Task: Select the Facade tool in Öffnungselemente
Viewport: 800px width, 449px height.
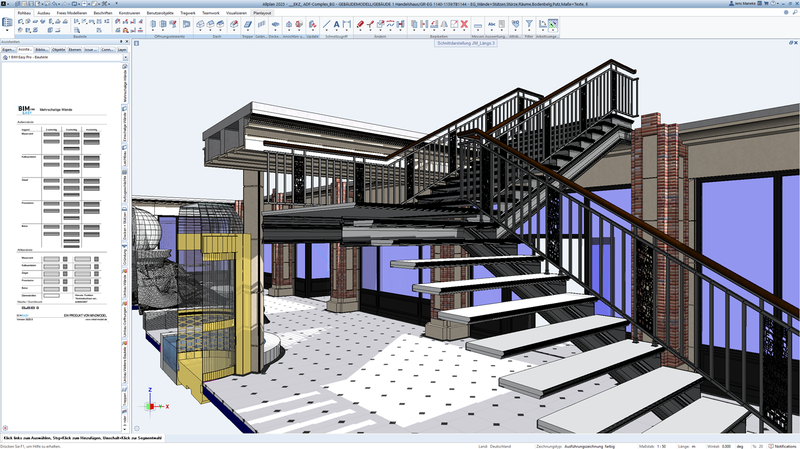Action: [x=186, y=24]
